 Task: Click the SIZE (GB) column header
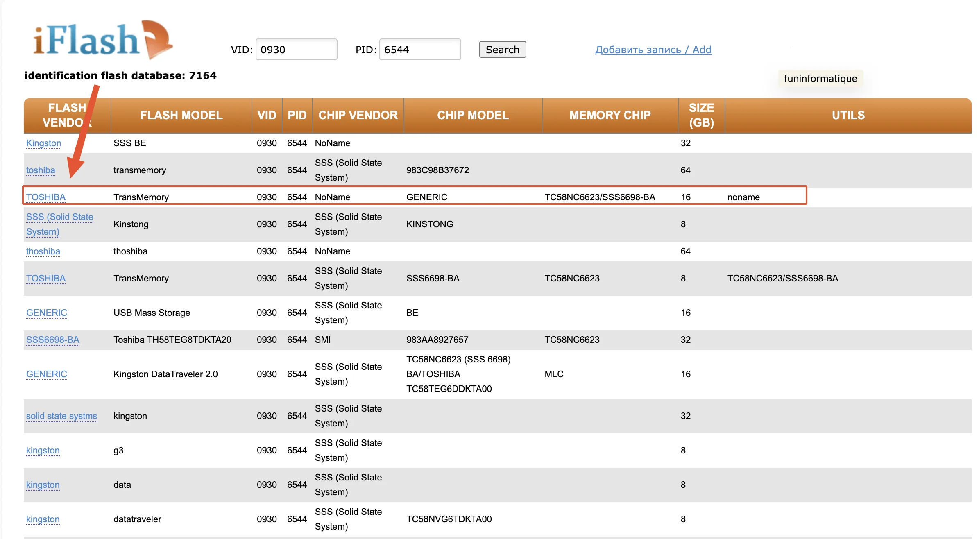click(x=701, y=115)
